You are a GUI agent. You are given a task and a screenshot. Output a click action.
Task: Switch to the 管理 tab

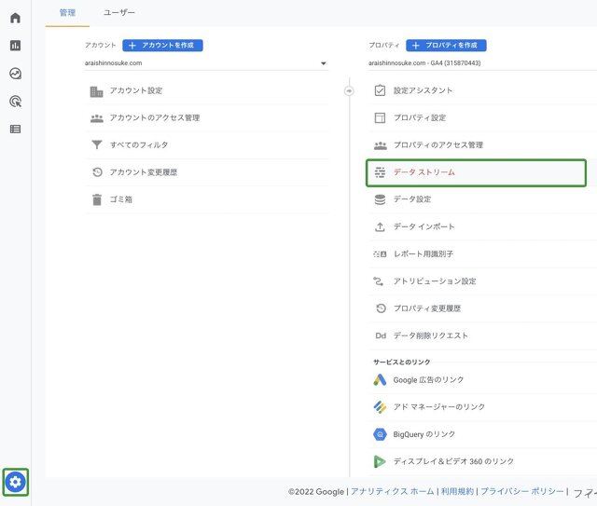[67, 12]
